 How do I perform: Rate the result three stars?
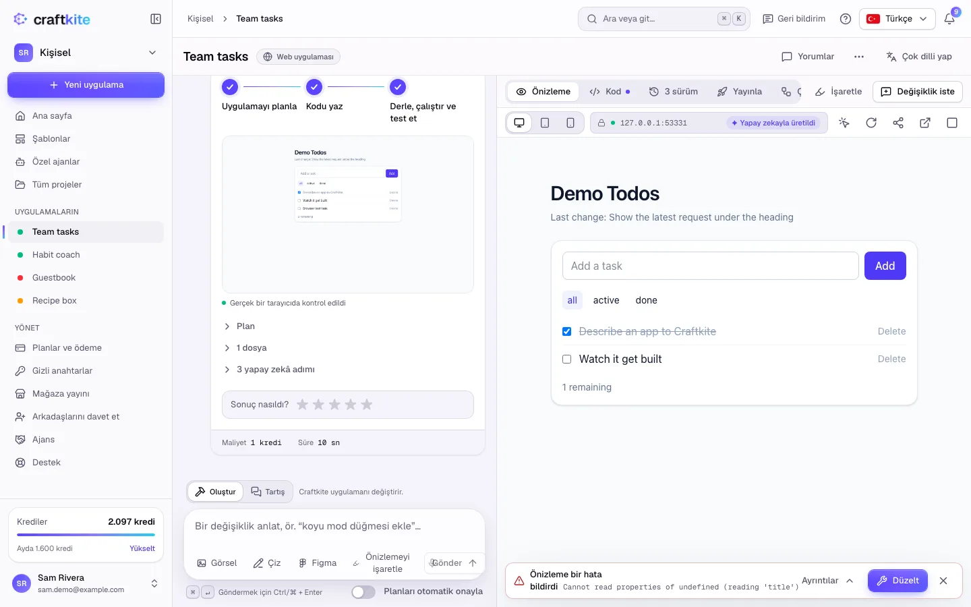click(x=334, y=405)
